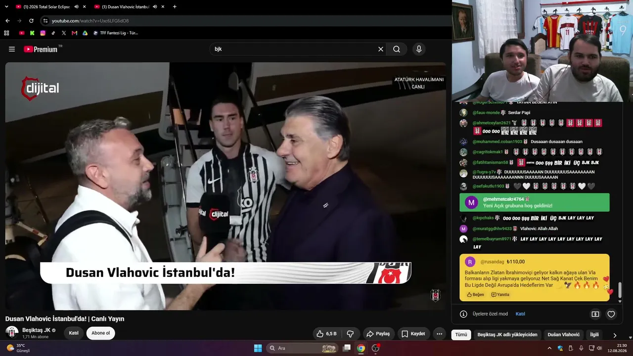Image resolution: width=633 pixels, height=356 pixels.
Task: Save the video with 'Kaydet'
Action: tap(413, 334)
